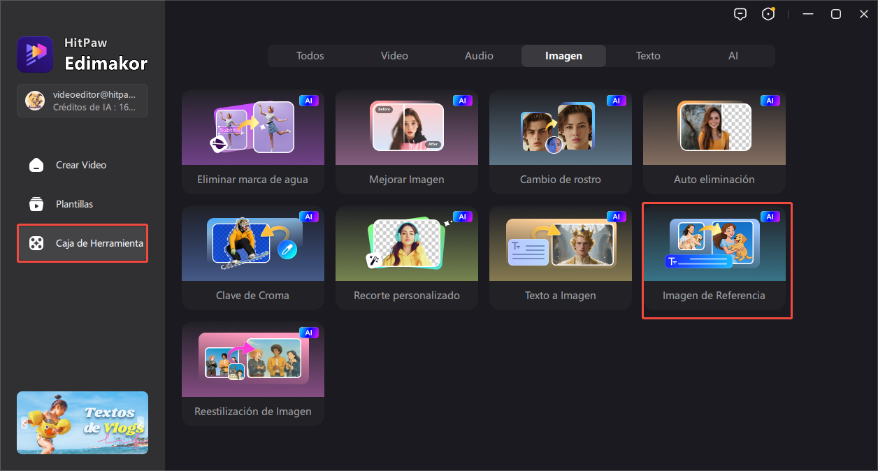
Task: Open the Texto tab
Action: point(648,56)
